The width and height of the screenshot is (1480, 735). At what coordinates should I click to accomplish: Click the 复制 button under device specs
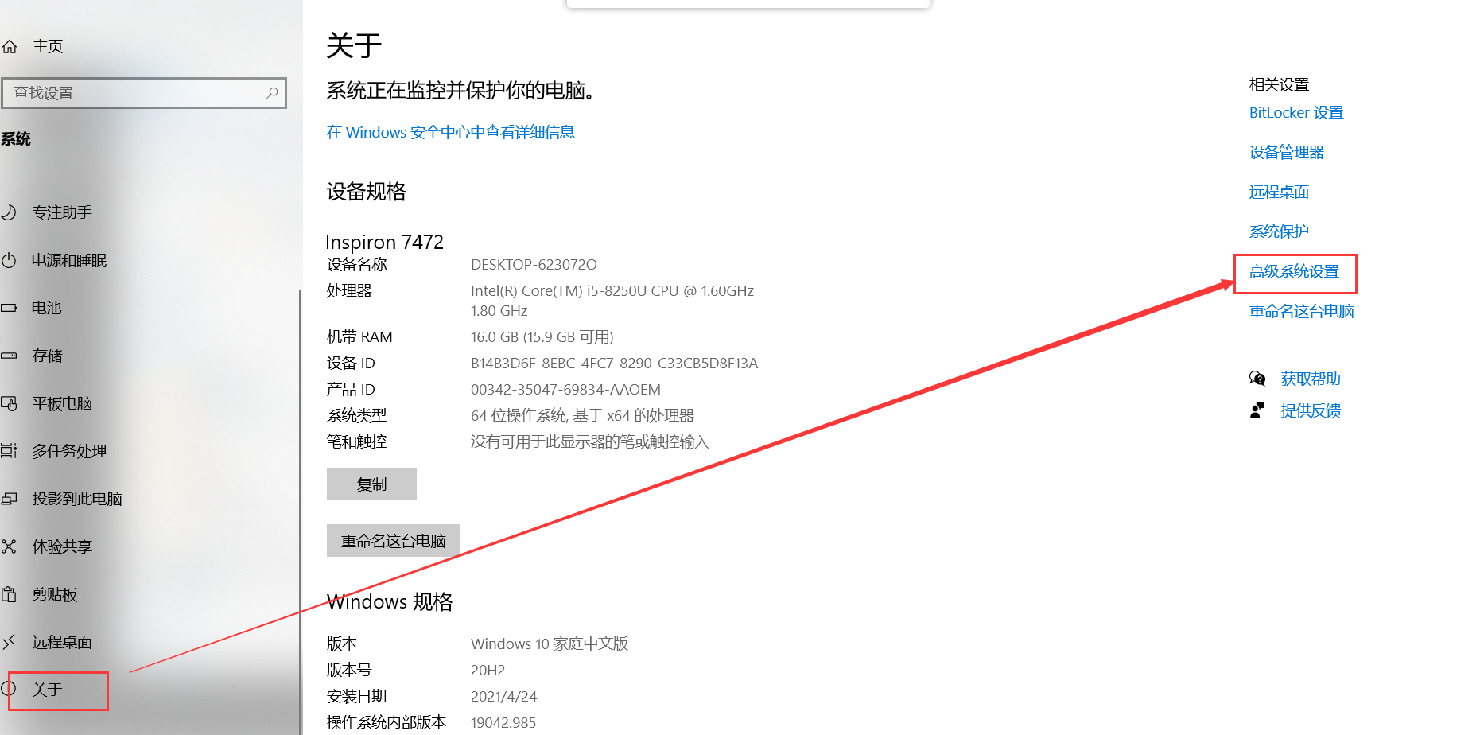[x=371, y=484]
